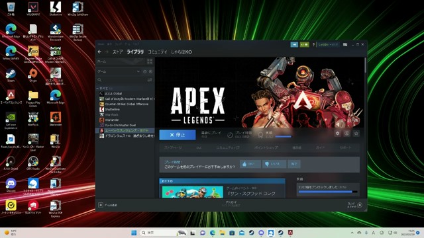Collapse the すべて games category
Viewport: 424px width, 238px height.
click(97, 89)
